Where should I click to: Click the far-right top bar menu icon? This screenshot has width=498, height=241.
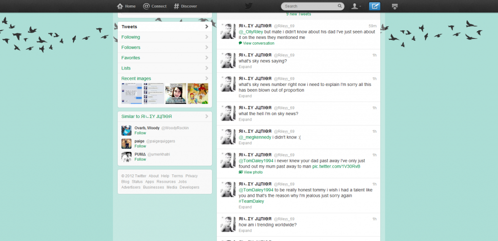[395, 6]
